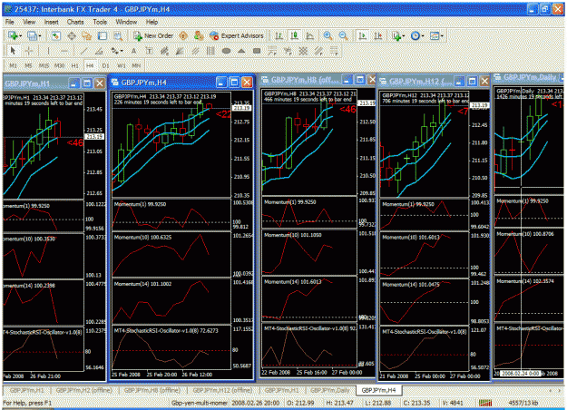Image resolution: width=567 pixels, height=410 pixels.
Task: Select the Trend by Angle tool
Action: [99, 51]
